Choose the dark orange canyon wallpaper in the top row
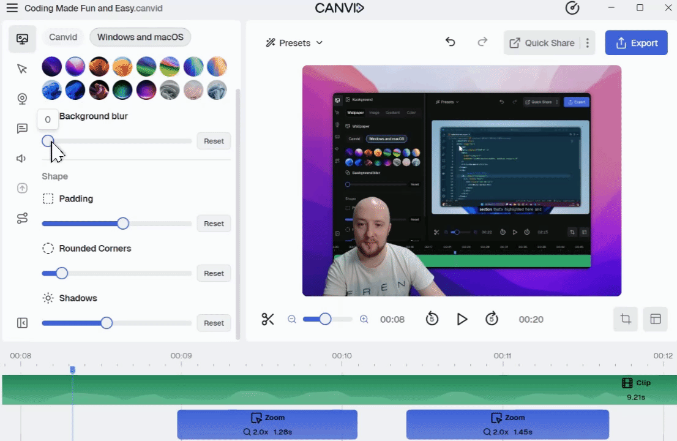 (x=99, y=67)
